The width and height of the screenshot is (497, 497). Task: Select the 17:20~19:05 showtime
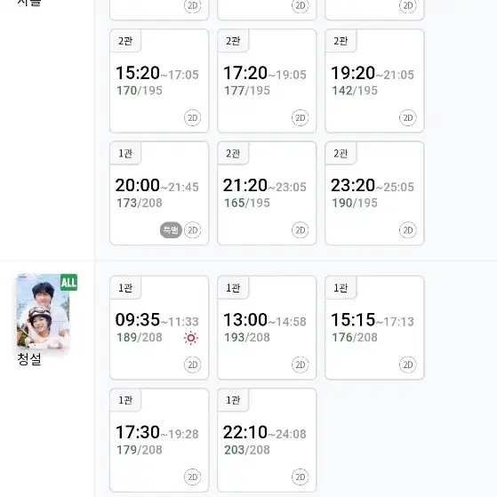(x=267, y=81)
